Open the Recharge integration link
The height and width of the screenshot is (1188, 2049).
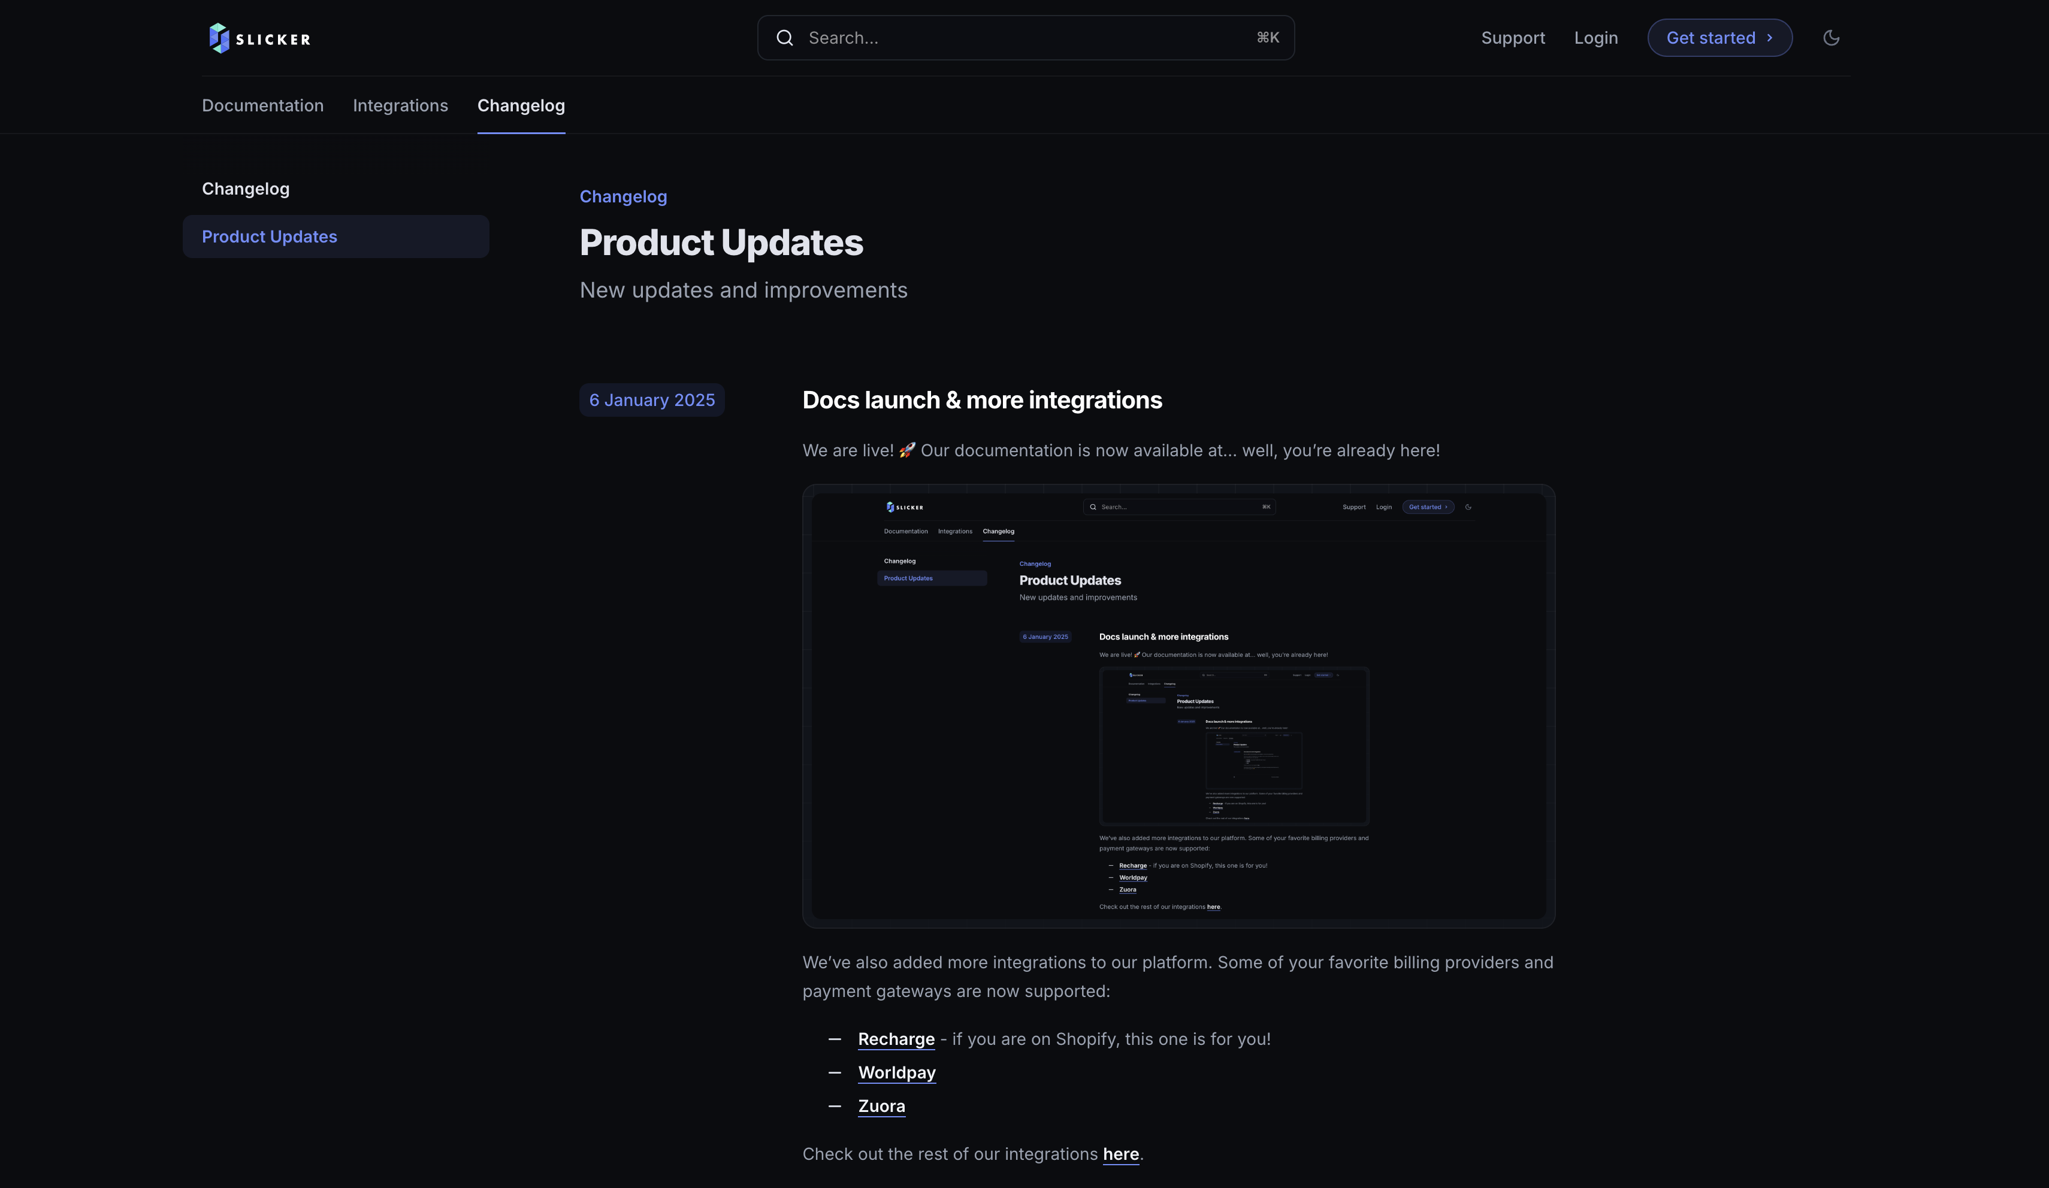click(896, 1038)
